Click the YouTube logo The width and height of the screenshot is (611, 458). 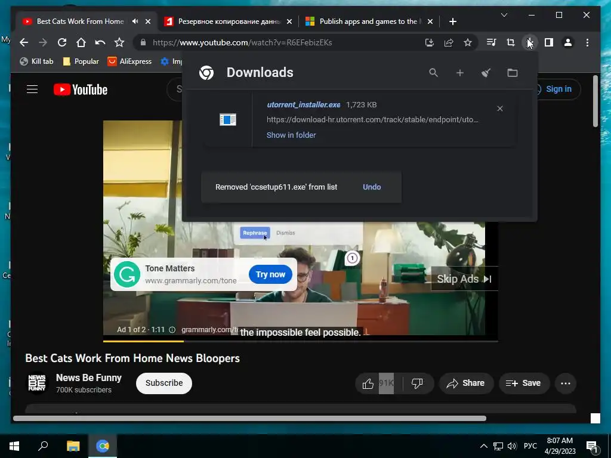tap(81, 89)
